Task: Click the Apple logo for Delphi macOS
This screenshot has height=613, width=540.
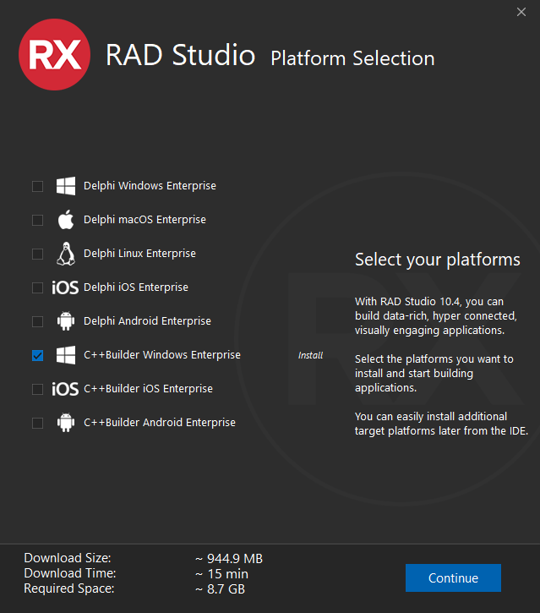Action: [66, 220]
